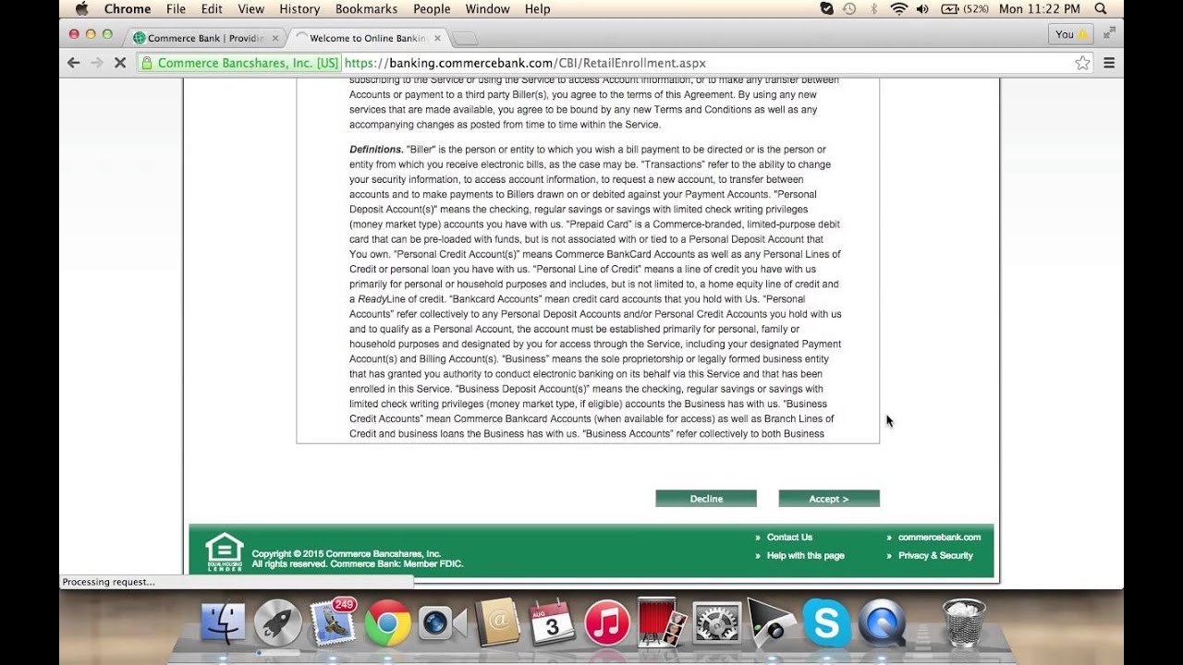Open the Edit menu

(x=212, y=8)
